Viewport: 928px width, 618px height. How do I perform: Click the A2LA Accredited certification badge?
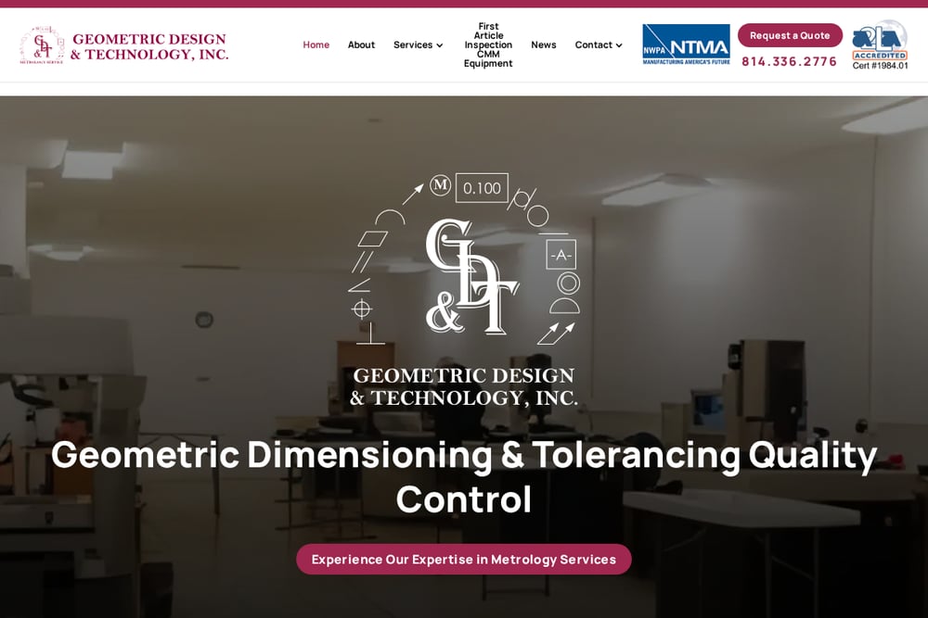880,44
